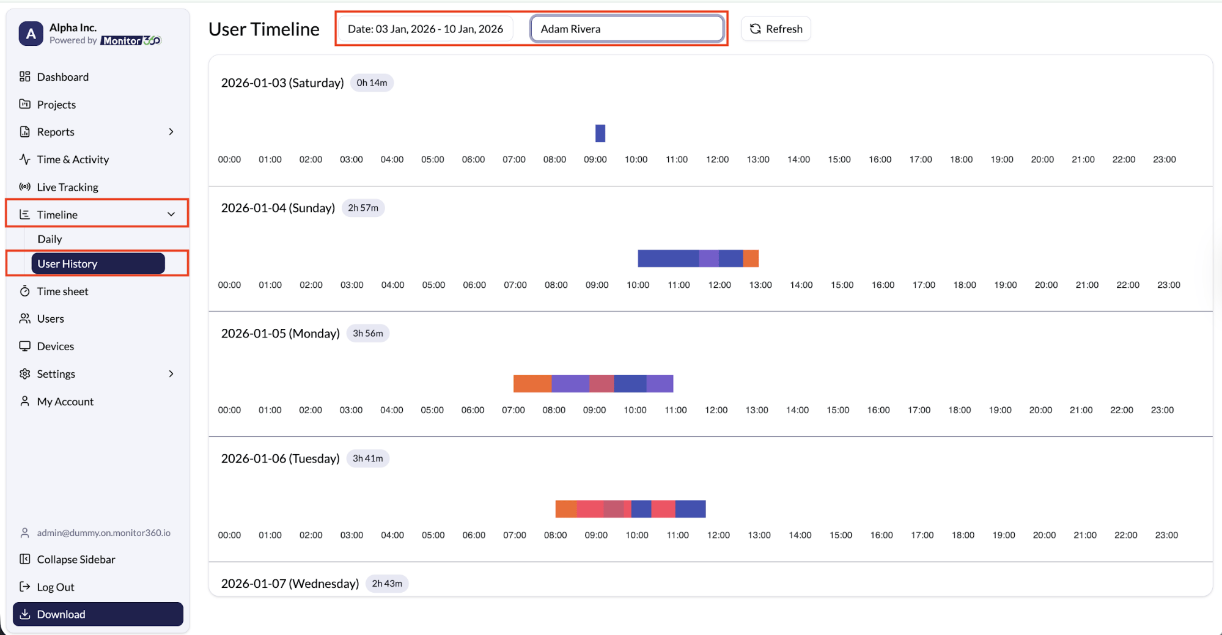Click the 2026-01-03 (Saturday) heading
1222x635 pixels.
282,83
